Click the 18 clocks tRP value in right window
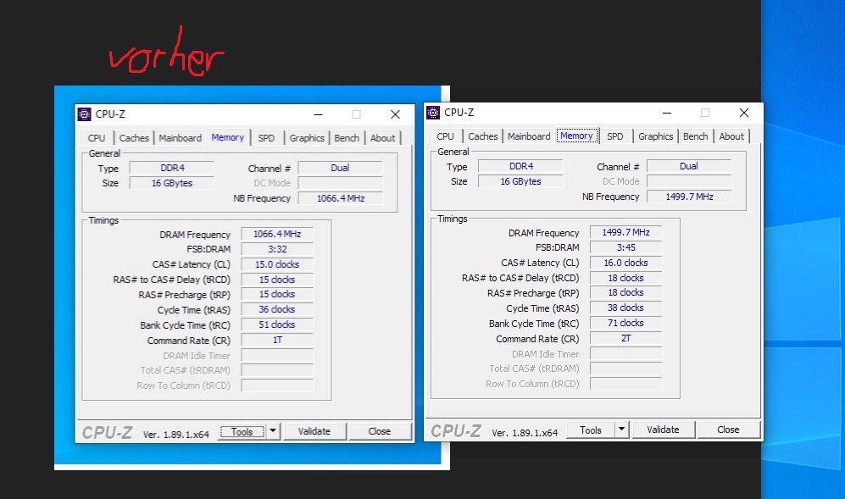 click(625, 292)
